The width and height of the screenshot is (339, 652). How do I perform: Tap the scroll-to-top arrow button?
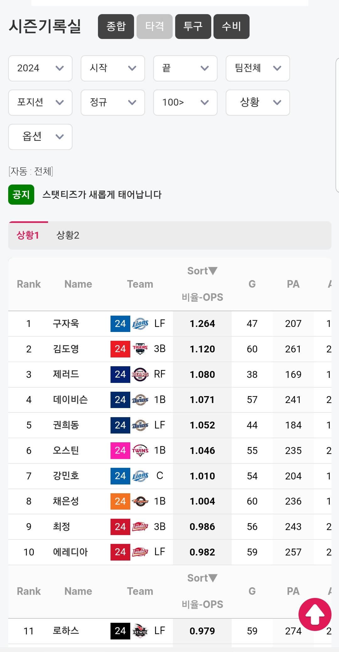tap(315, 614)
